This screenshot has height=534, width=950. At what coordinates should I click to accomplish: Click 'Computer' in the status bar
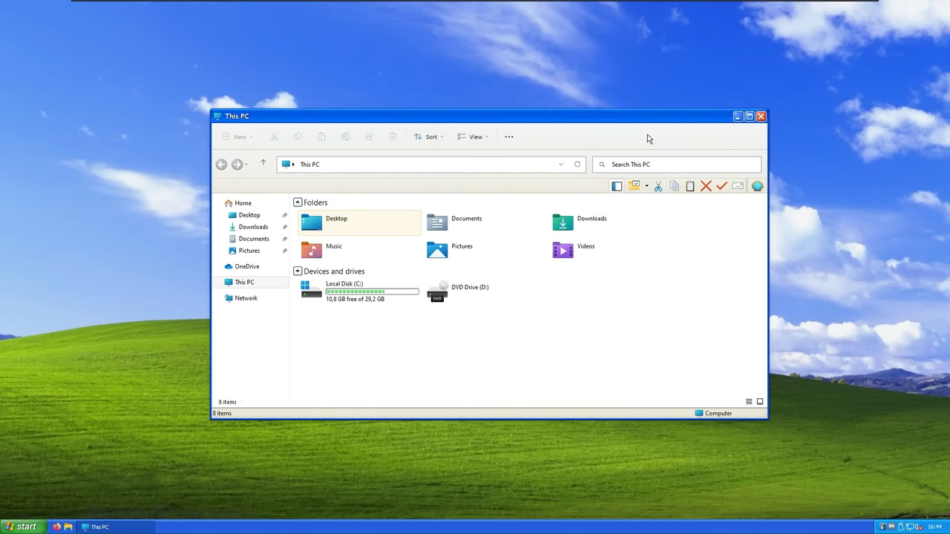718,413
